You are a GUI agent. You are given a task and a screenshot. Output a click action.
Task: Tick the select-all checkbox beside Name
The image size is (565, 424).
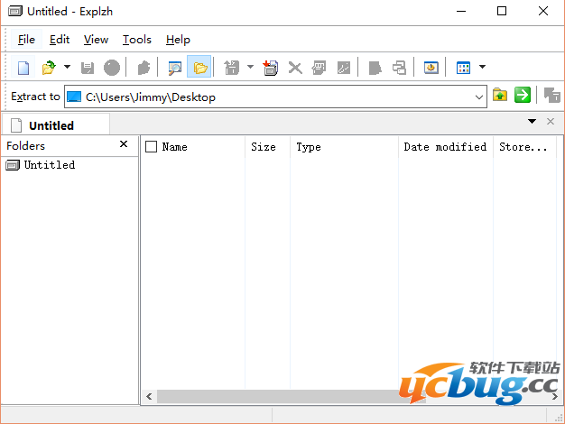(x=152, y=146)
